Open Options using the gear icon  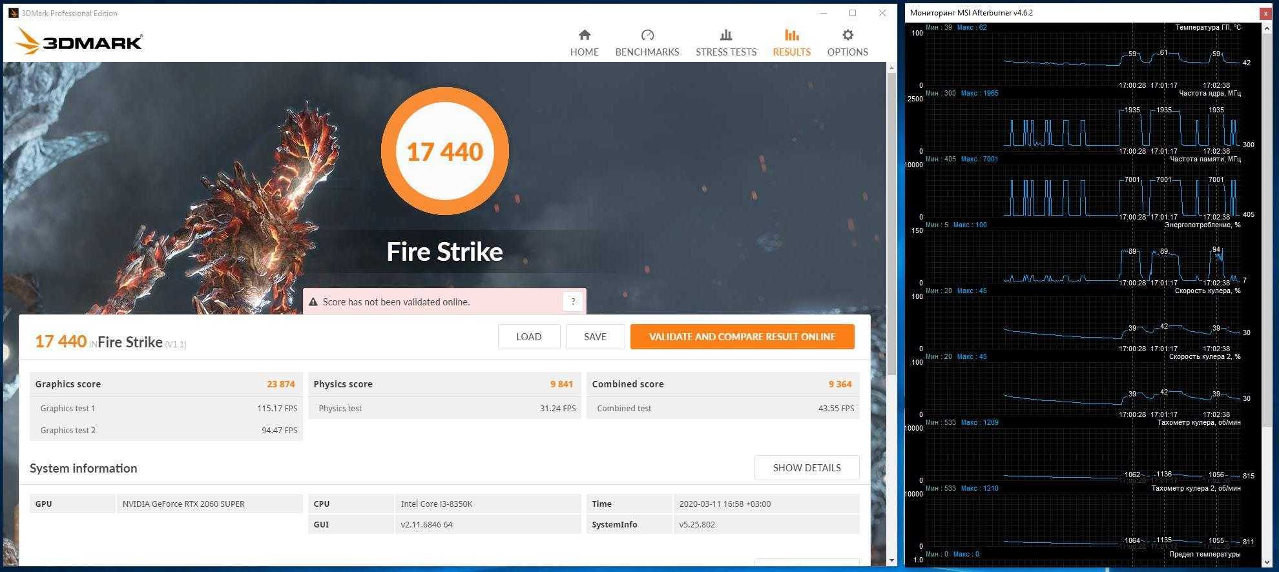coord(847,35)
